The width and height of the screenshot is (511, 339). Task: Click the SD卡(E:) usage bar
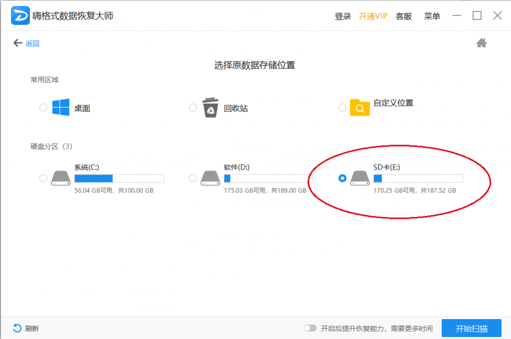418,178
